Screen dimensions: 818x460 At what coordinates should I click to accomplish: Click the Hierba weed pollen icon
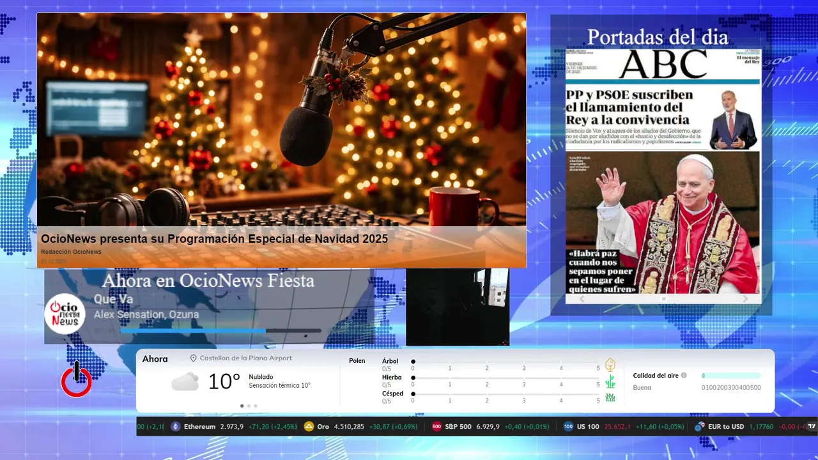[610, 381]
